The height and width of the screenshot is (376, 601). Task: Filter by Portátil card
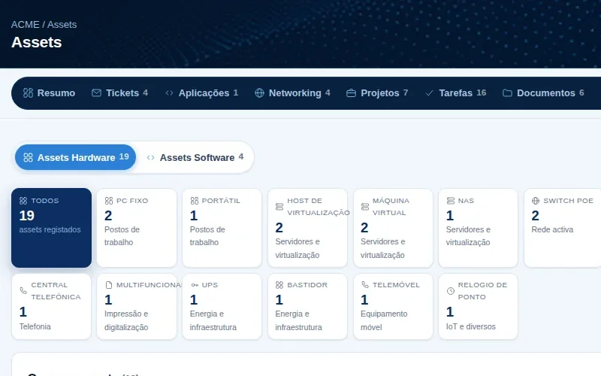pyautogui.click(x=222, y=228)
